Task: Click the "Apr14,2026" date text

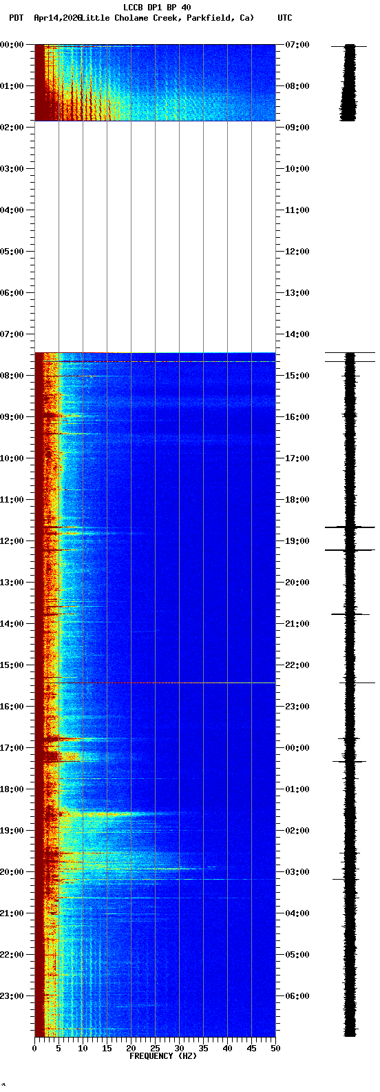Action: (56, 18)
